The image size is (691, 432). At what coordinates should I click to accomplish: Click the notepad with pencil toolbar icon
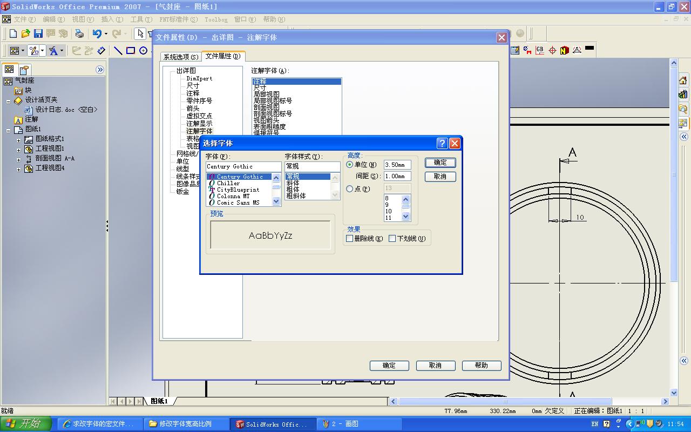click(x=515, y=50)
